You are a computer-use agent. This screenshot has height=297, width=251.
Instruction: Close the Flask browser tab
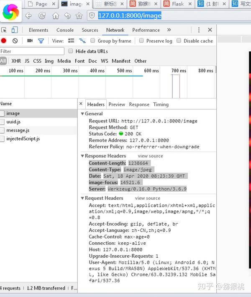190,4
